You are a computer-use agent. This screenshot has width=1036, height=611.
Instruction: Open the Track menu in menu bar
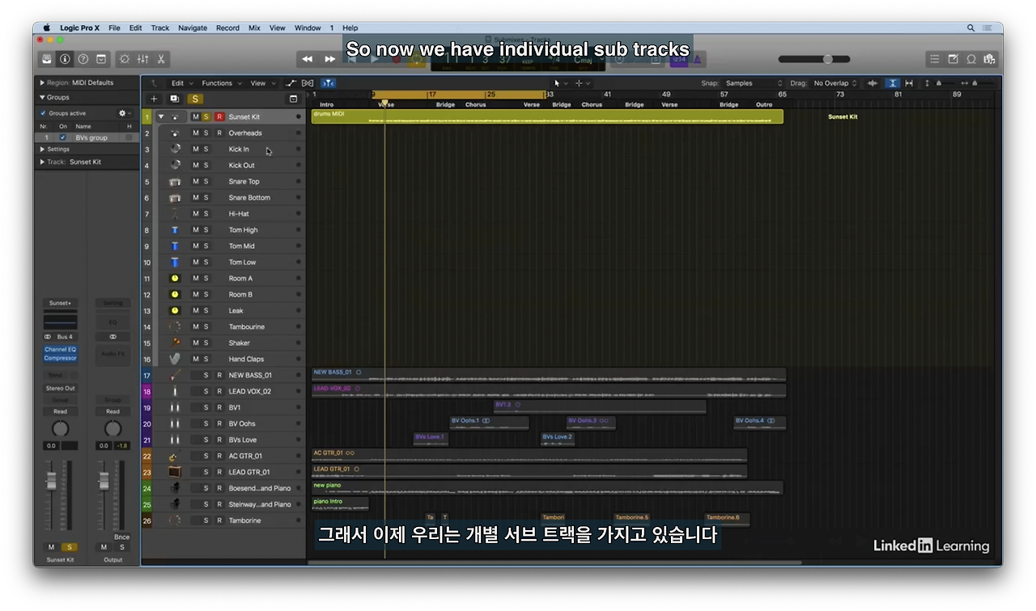(x=160, y=27)
